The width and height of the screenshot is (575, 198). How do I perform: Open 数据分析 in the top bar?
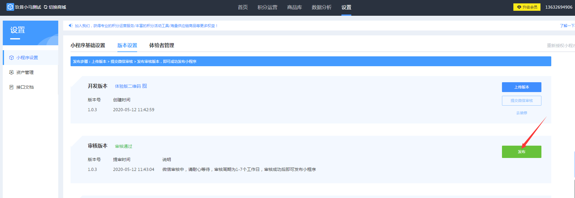pos(321,7)
